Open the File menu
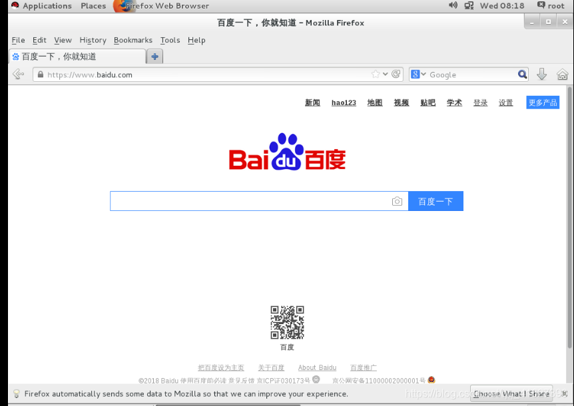This screenshot has width=574, height=406. click(x=18, y=40)
